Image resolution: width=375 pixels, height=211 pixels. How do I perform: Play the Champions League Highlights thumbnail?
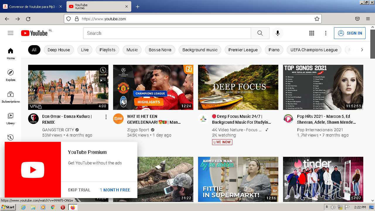[x=153, y=87]
